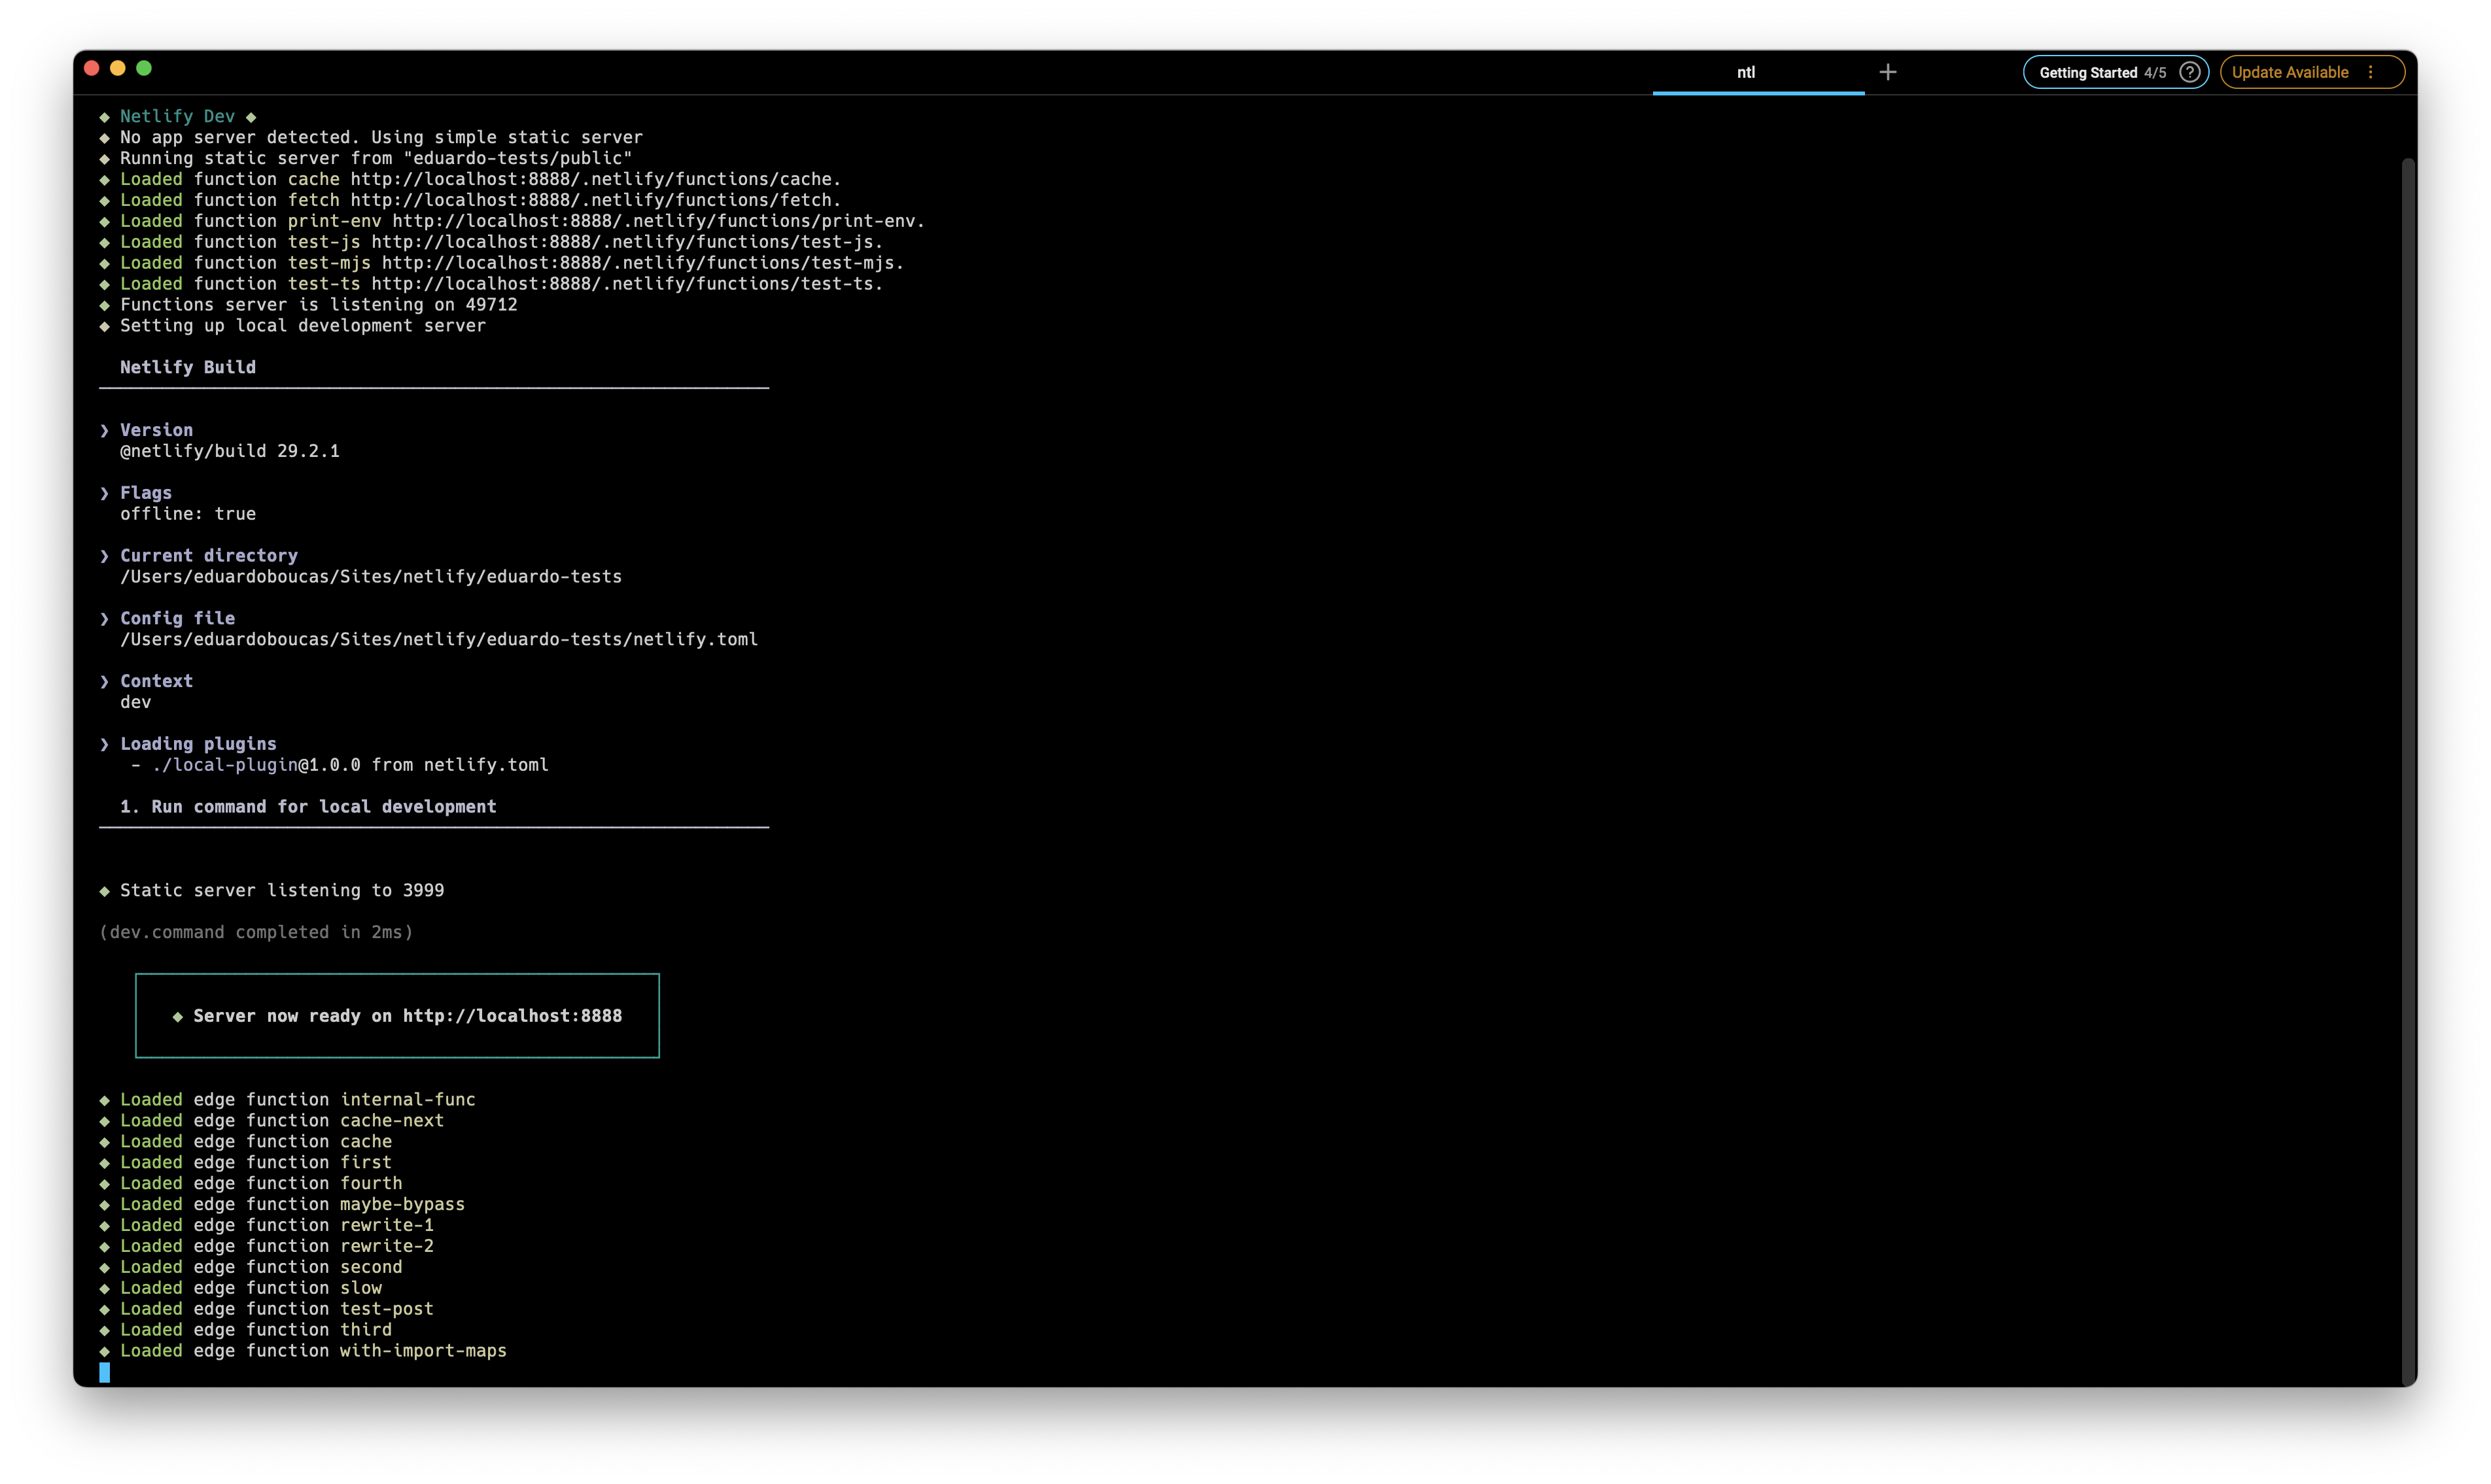Viewport: 2491px width, 1484px height.
Task: Click the green fullscreen window button
Action: pos(144,68)
